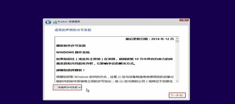Click the 微软软件许可条款 heading line
Viewport: 235px width, 104px height.
71,46
